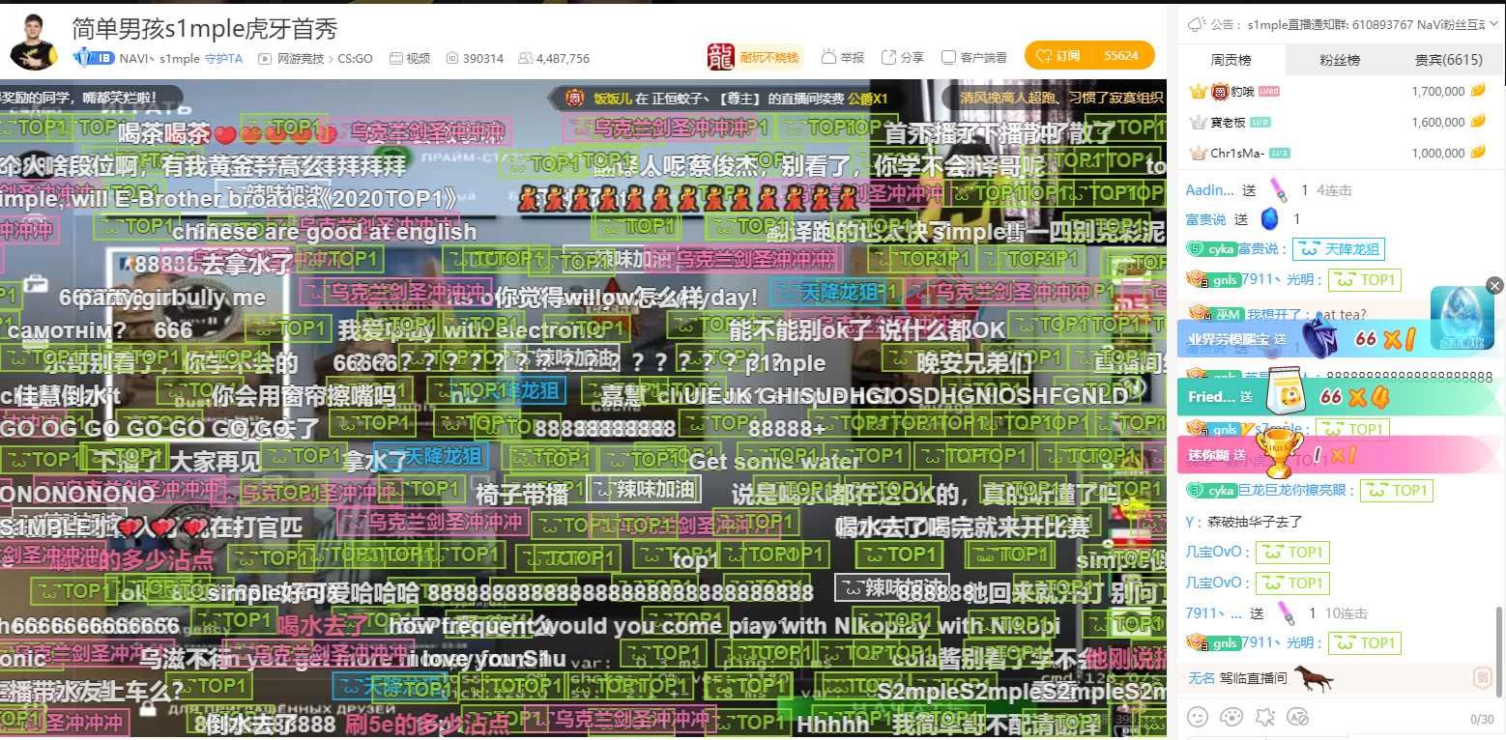Viewport: 1506px width, 740px height.
Task: Open the Aadin... username in chat
Action: tap(1209, 190)
